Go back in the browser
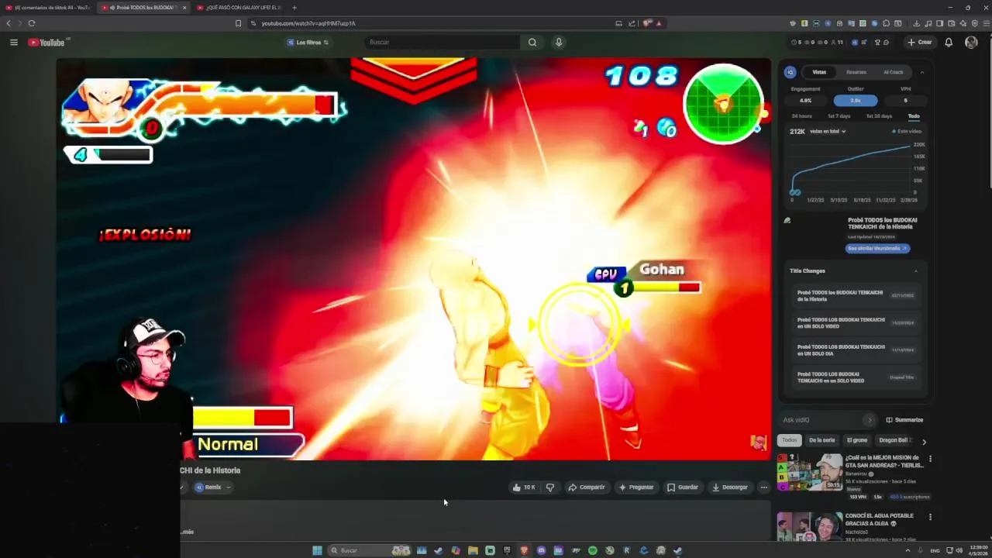The height and width of the screenshot is (558, 992). pyautogui.click(x=9, y=23)
